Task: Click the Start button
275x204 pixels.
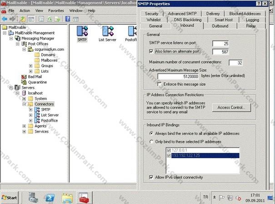Action: (10, 198)
